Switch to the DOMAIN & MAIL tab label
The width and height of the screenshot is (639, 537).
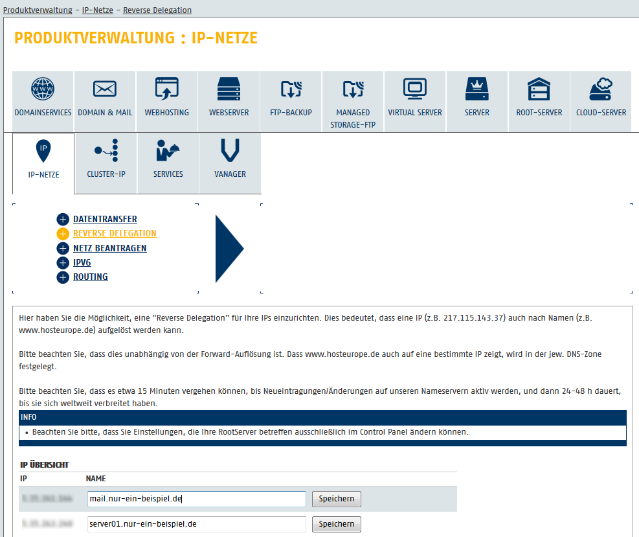point(105,113)
